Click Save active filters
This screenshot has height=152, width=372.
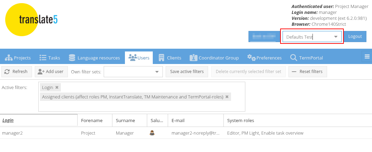pyautogui.click(x=187, y=72)
